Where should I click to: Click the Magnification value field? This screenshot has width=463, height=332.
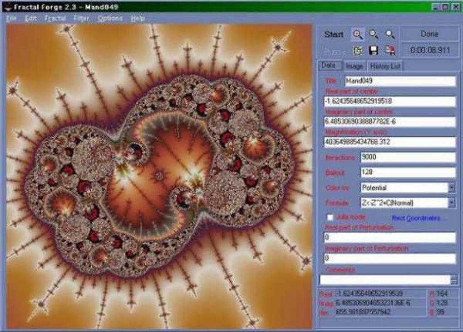point(390,142)
